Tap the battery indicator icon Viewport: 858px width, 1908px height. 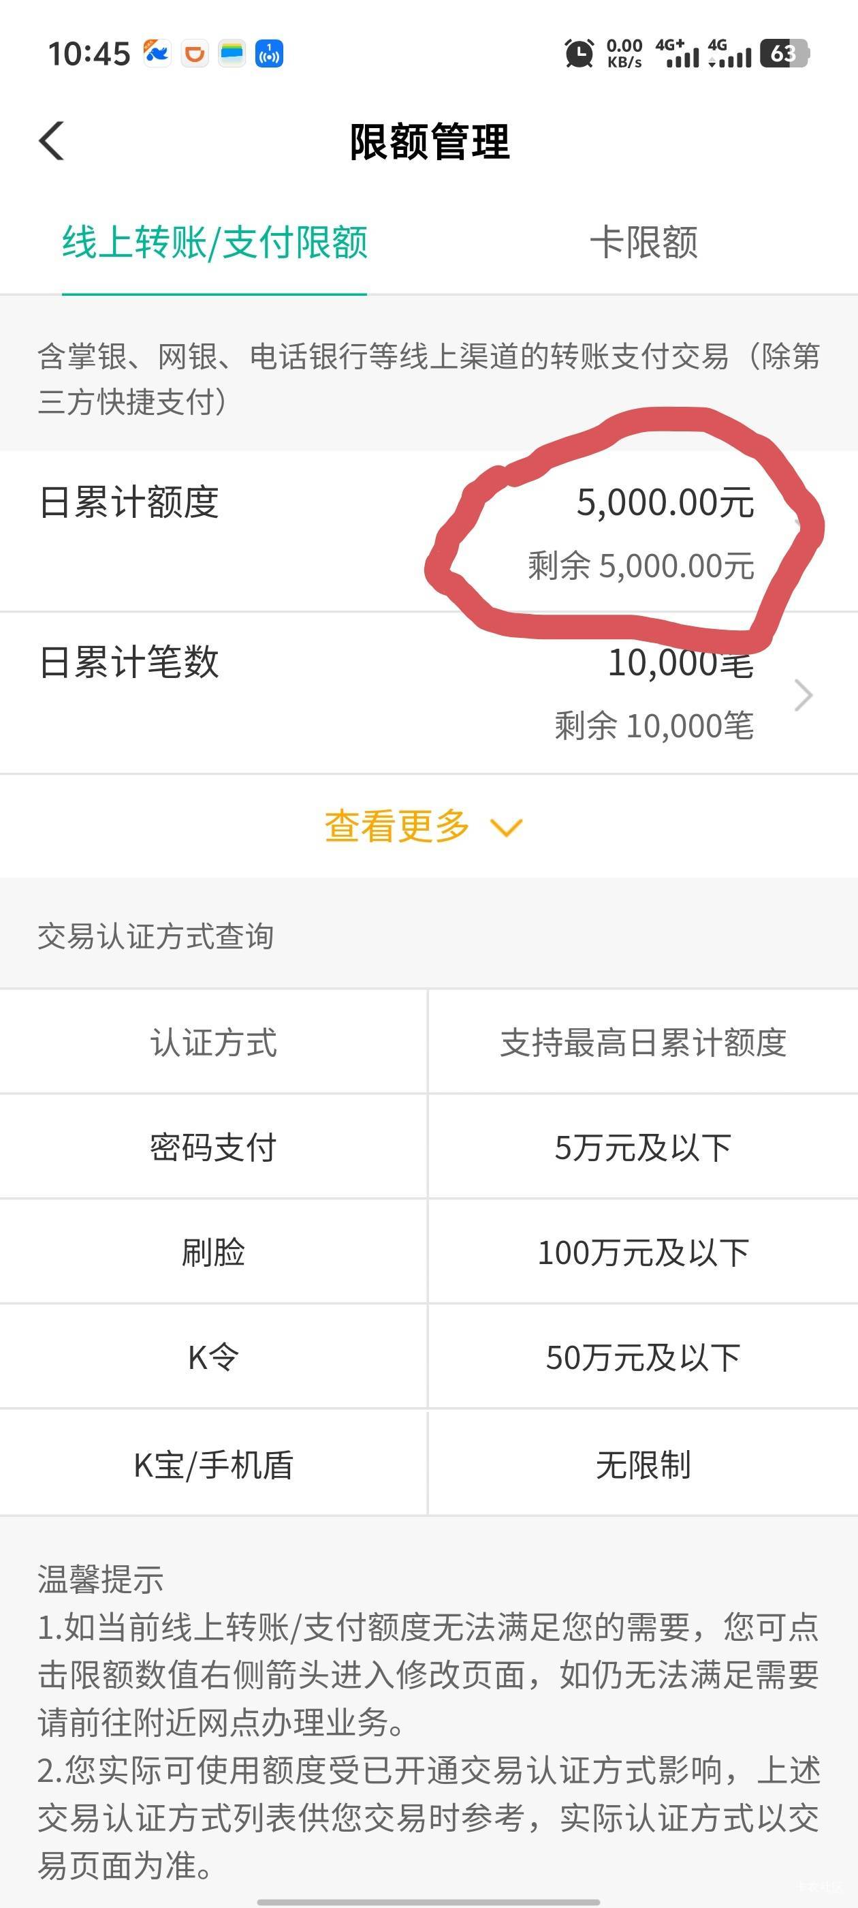[x=784, y=54]
